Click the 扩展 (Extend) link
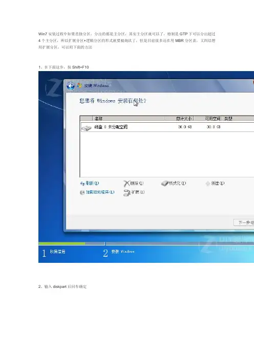Viewport: 254px width, 359px height. pos(138,192)
